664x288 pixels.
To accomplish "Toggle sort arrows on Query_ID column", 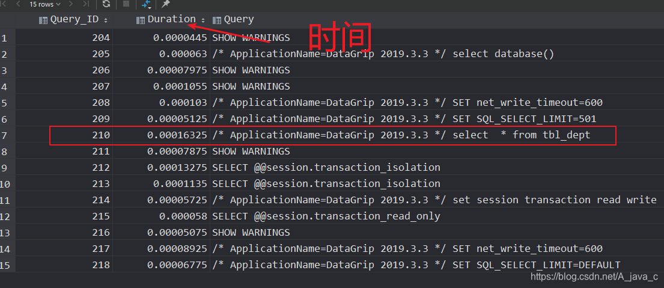I will pyautogui.click(x=105, y=20).
